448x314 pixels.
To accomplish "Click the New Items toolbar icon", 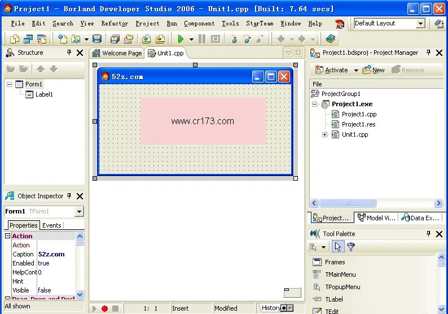I will [62, 38].
